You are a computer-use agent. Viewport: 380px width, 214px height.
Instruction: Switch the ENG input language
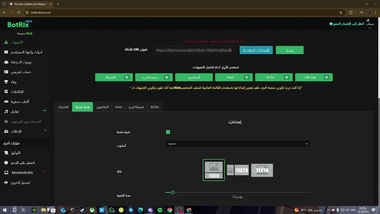pos(353,210)
